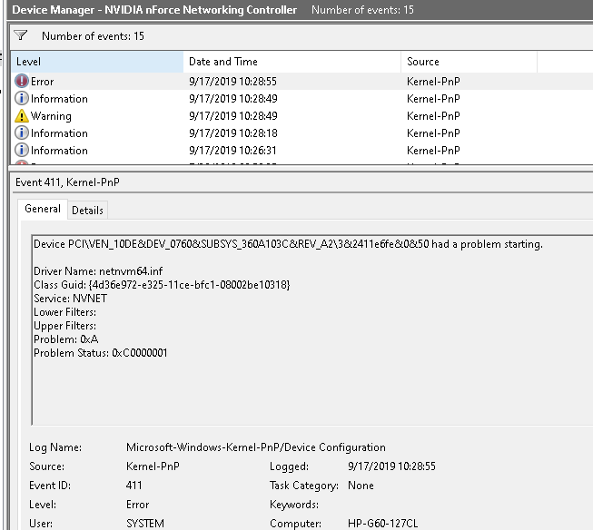Click the 9/17/2019 10:28:49 date in Information row
This screenshot has width=593, height=530.
(233, 99)
